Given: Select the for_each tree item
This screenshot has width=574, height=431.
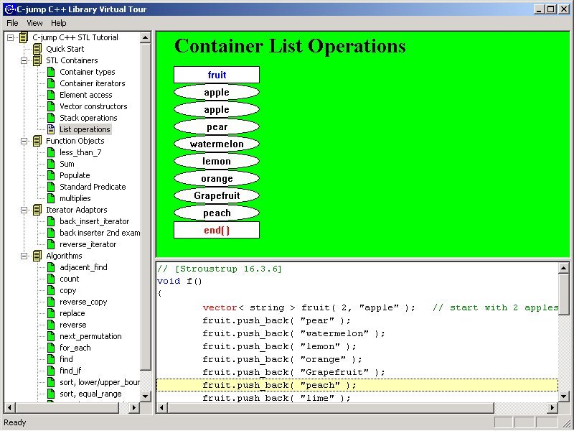Looking at the screenshot, I should tap(75, 348).
